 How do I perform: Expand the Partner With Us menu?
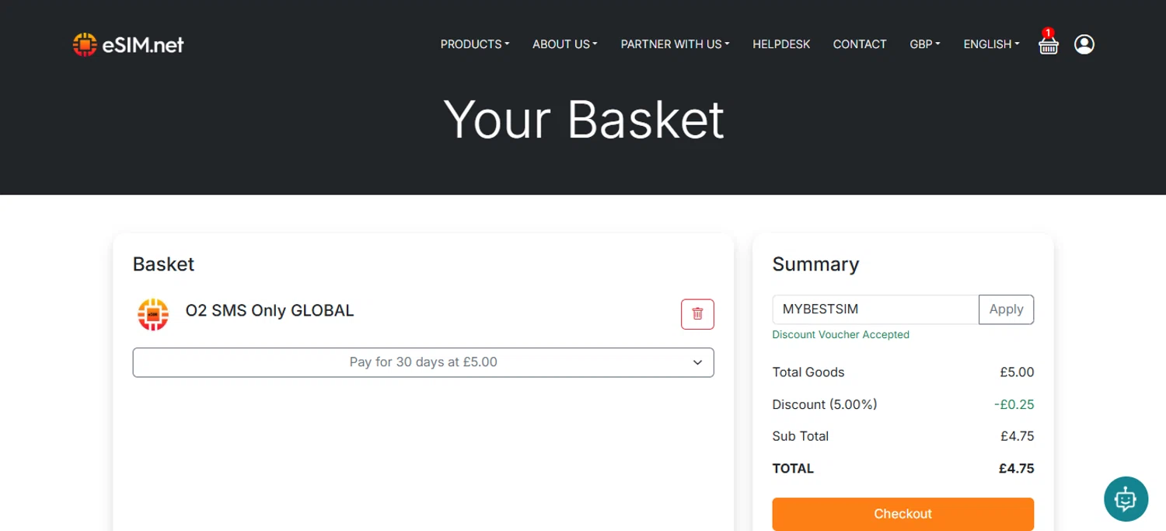[x=675, y=44]
